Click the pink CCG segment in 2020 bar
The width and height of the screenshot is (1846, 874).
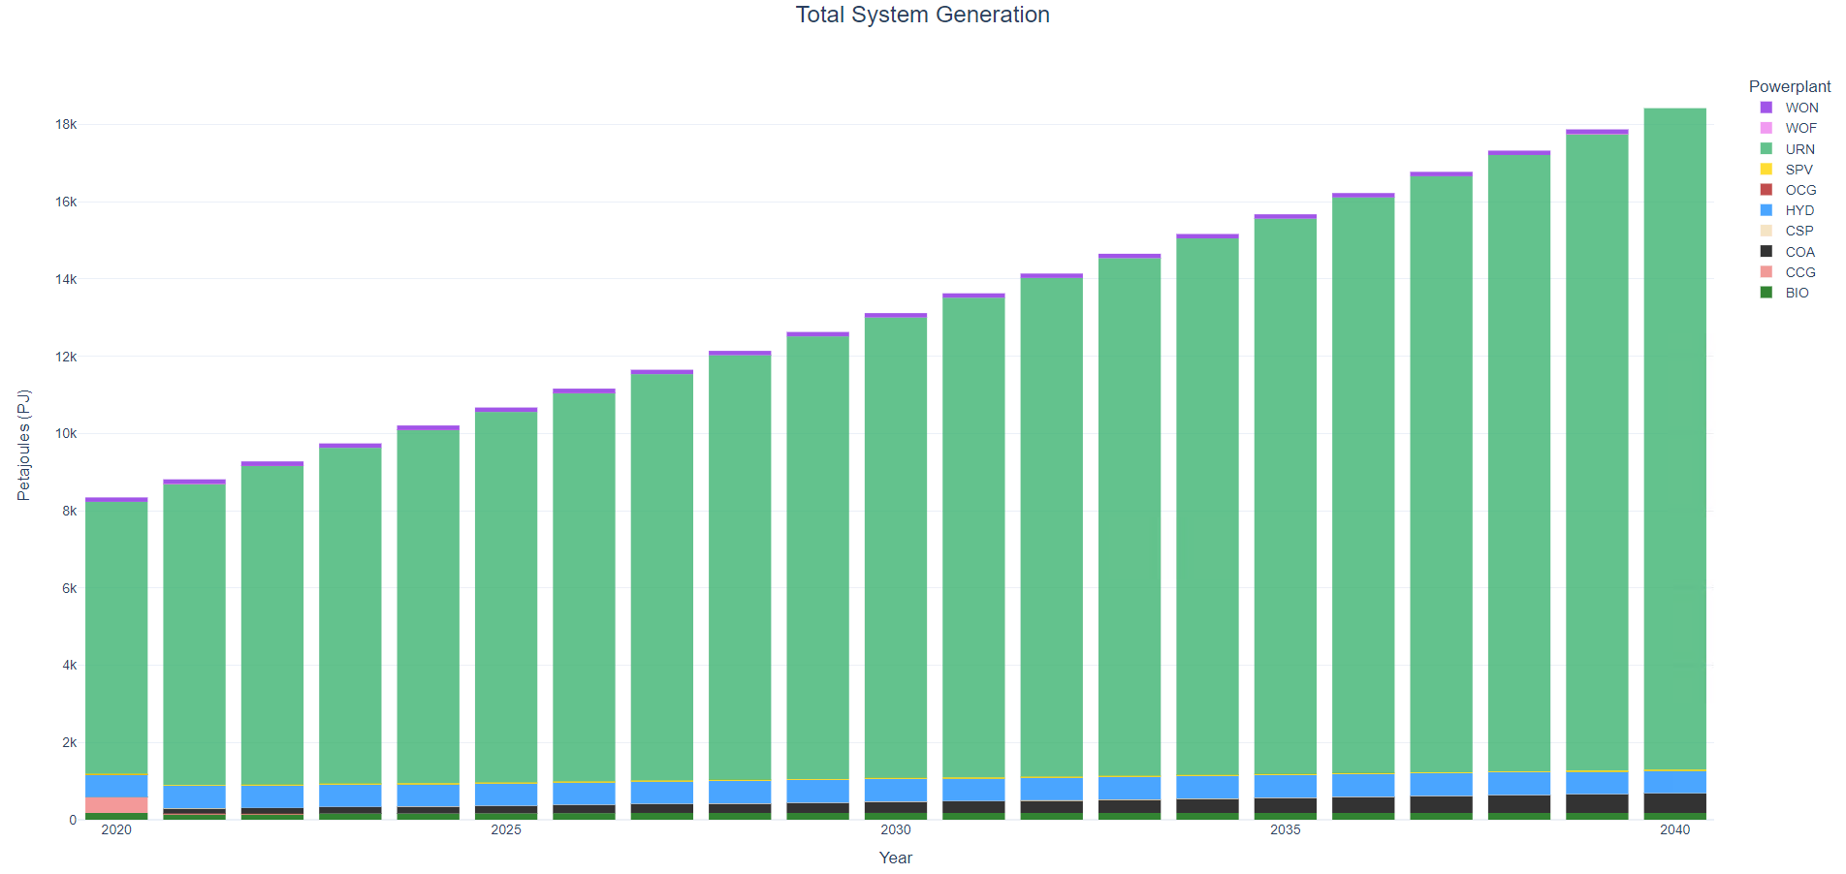pyautogui.click(x=116, y=805)
